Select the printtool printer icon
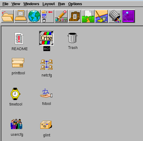This screenshot has height=141, width=143. click(18, 63)
